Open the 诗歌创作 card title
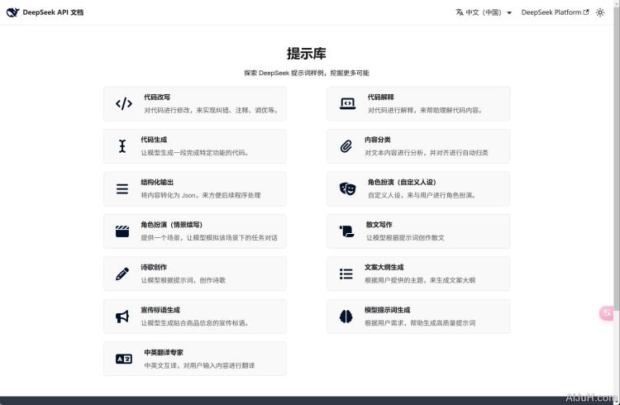Screen dimensions: 620x405 click(x=154, y=267)
